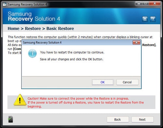Click the dialog title 'Samsung Recovery Solution 4'
Screen dimensions: 163x128
click(42, 42)
